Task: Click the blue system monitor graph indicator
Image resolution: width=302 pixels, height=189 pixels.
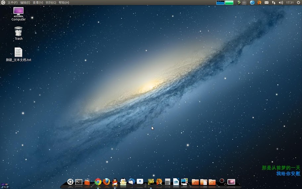Action: click(220, 3)
